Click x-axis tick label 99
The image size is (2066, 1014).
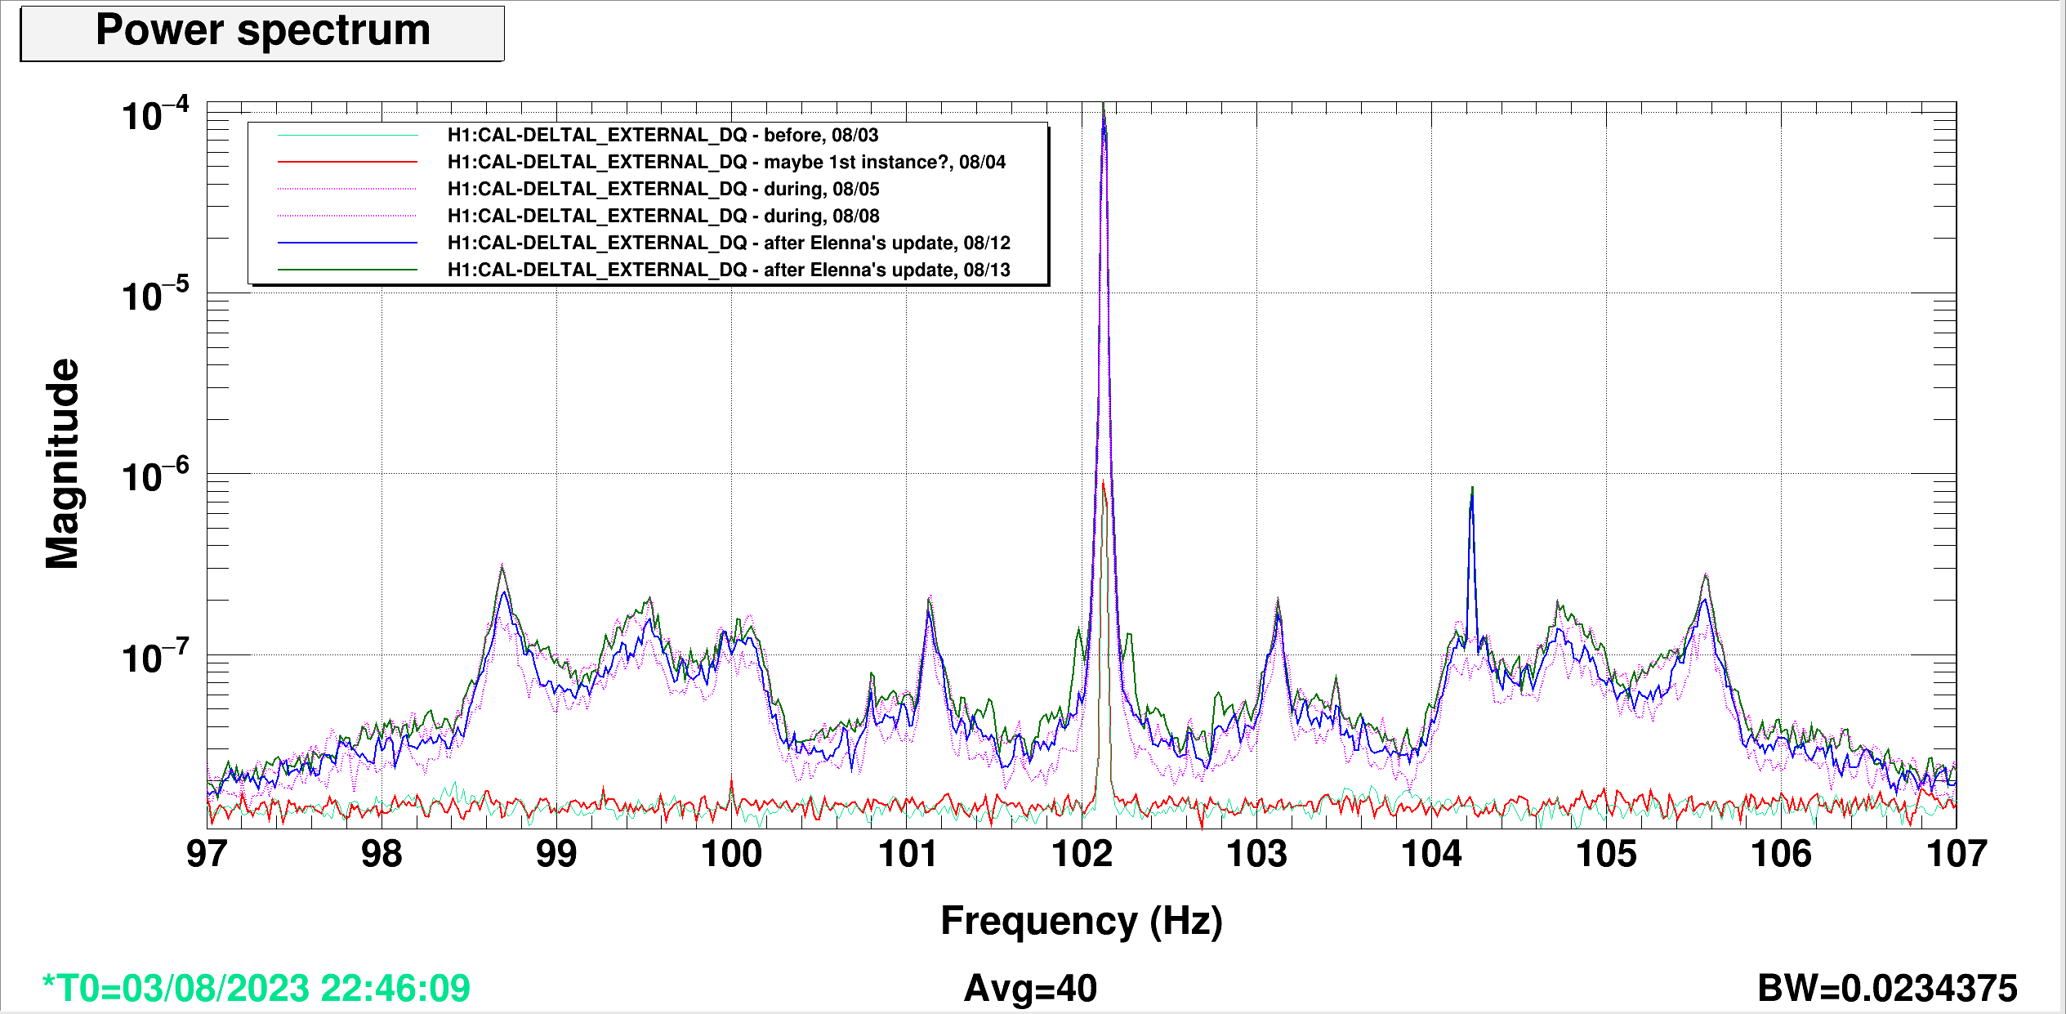(556, 854)
